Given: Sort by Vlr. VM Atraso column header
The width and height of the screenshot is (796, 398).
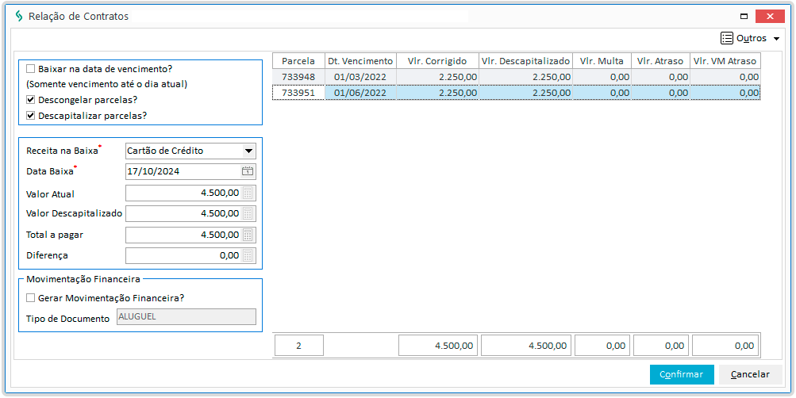Looking at the screenshot, I should pyautogui.click(x=725, y=61).
